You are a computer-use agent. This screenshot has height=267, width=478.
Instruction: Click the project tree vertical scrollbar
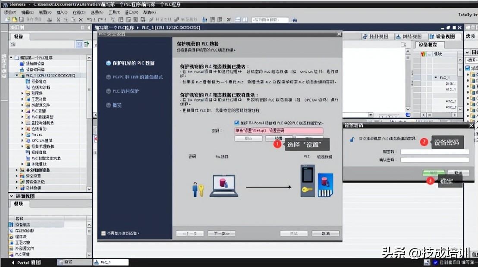click(89, 123)
